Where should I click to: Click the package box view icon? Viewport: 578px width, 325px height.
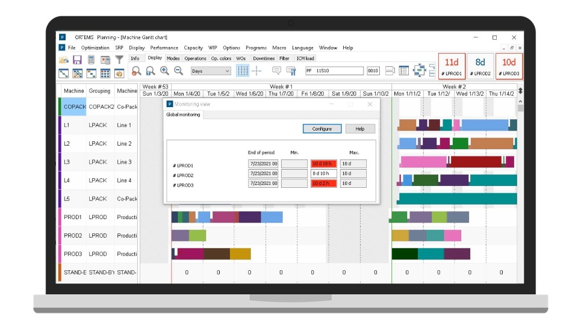[x=119, y=73]
